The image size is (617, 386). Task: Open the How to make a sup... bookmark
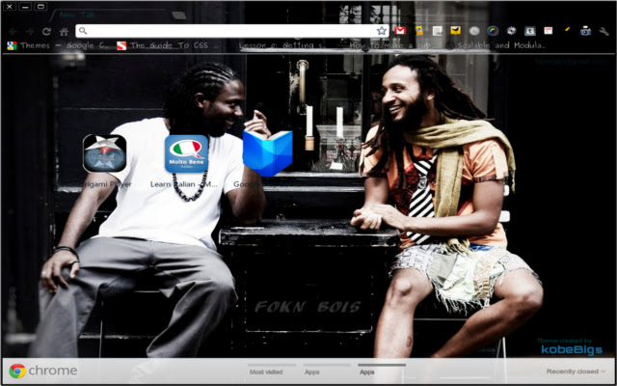tap(389, 45)
